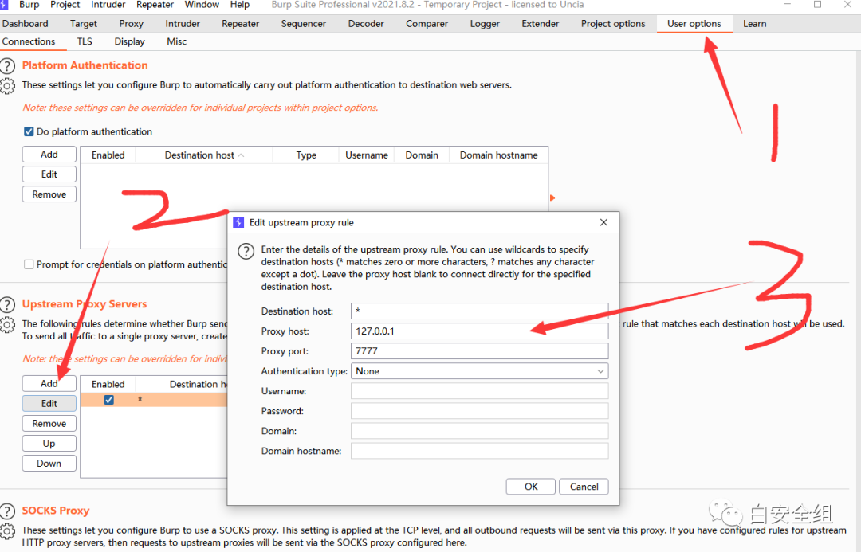This screenshot has height=552, width=861.
Task: Click Type column header in authentication table
Action: coord(306,155)
